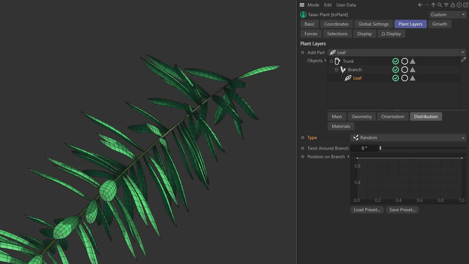Select the eyedropper icon beside the layer list
The width and height of the screenshot is (469, 264).
(x=463, y=60)
